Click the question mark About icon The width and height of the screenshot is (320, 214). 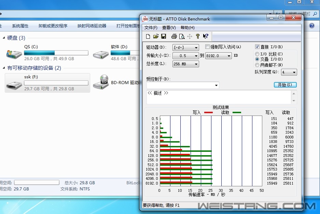click(x=198, y=36)
